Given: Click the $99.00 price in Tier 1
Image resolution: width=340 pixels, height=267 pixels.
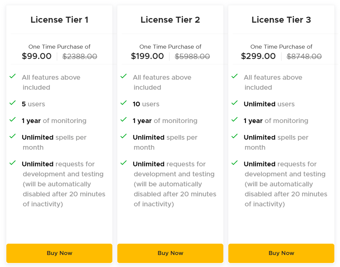Looking at the screenshot, I should [37, 56].
